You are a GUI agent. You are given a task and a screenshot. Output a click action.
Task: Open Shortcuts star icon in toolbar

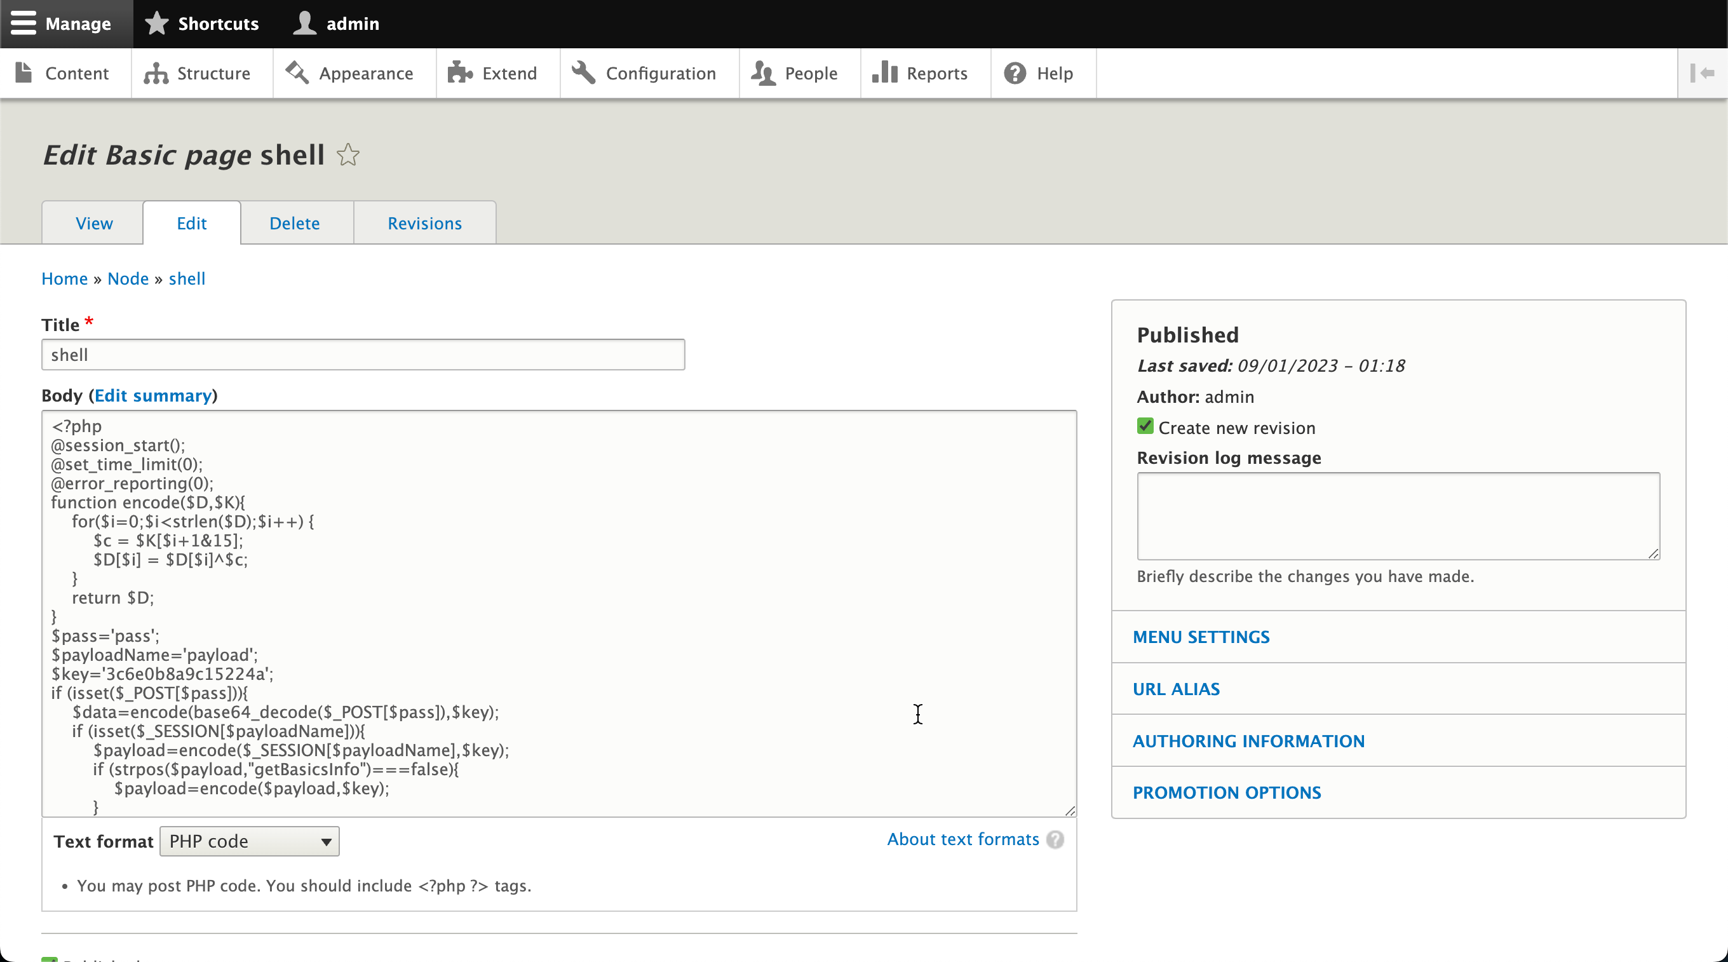pyautogui.click(x=157, y=24)
